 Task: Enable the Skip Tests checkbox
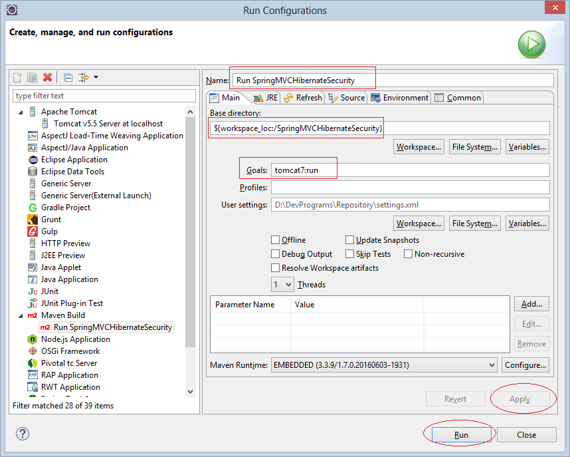point(349,254)
